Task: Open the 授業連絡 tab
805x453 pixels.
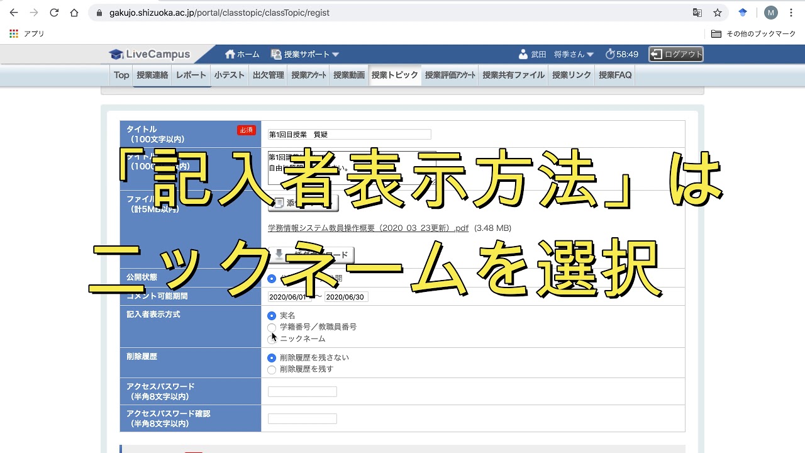Action: (x=152, y=75)
